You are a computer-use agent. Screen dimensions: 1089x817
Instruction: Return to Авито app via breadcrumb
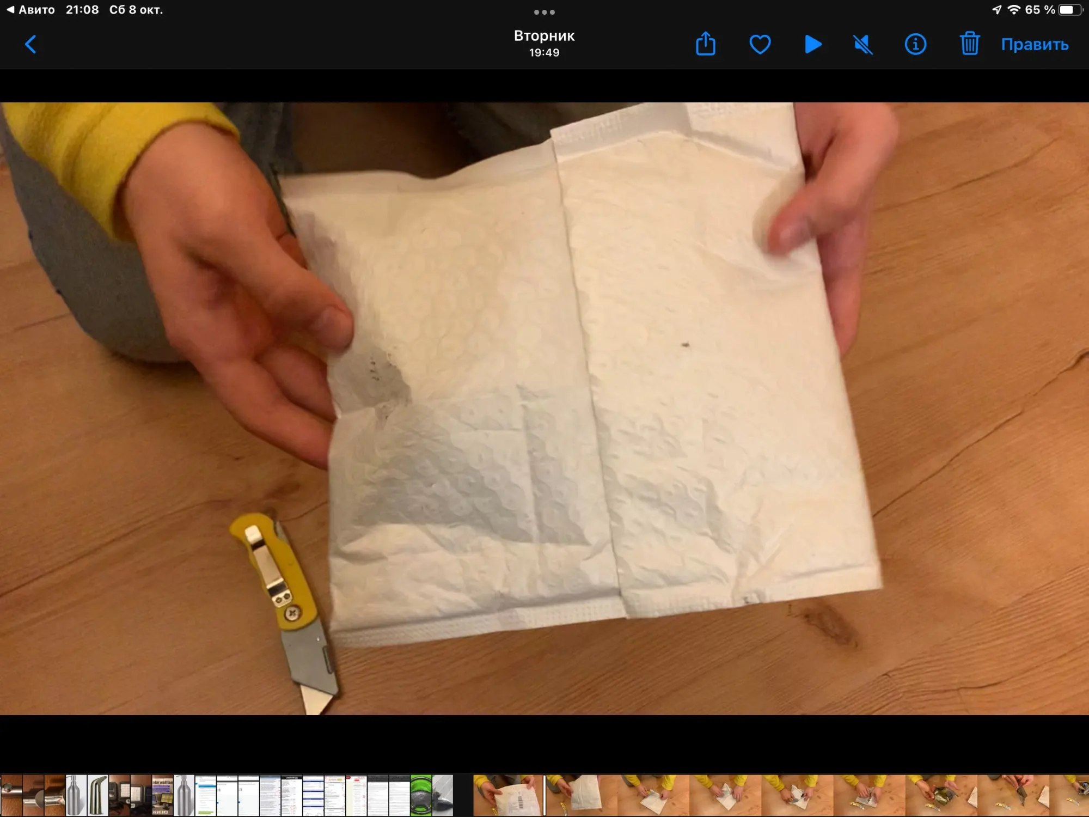coord(30,10)
